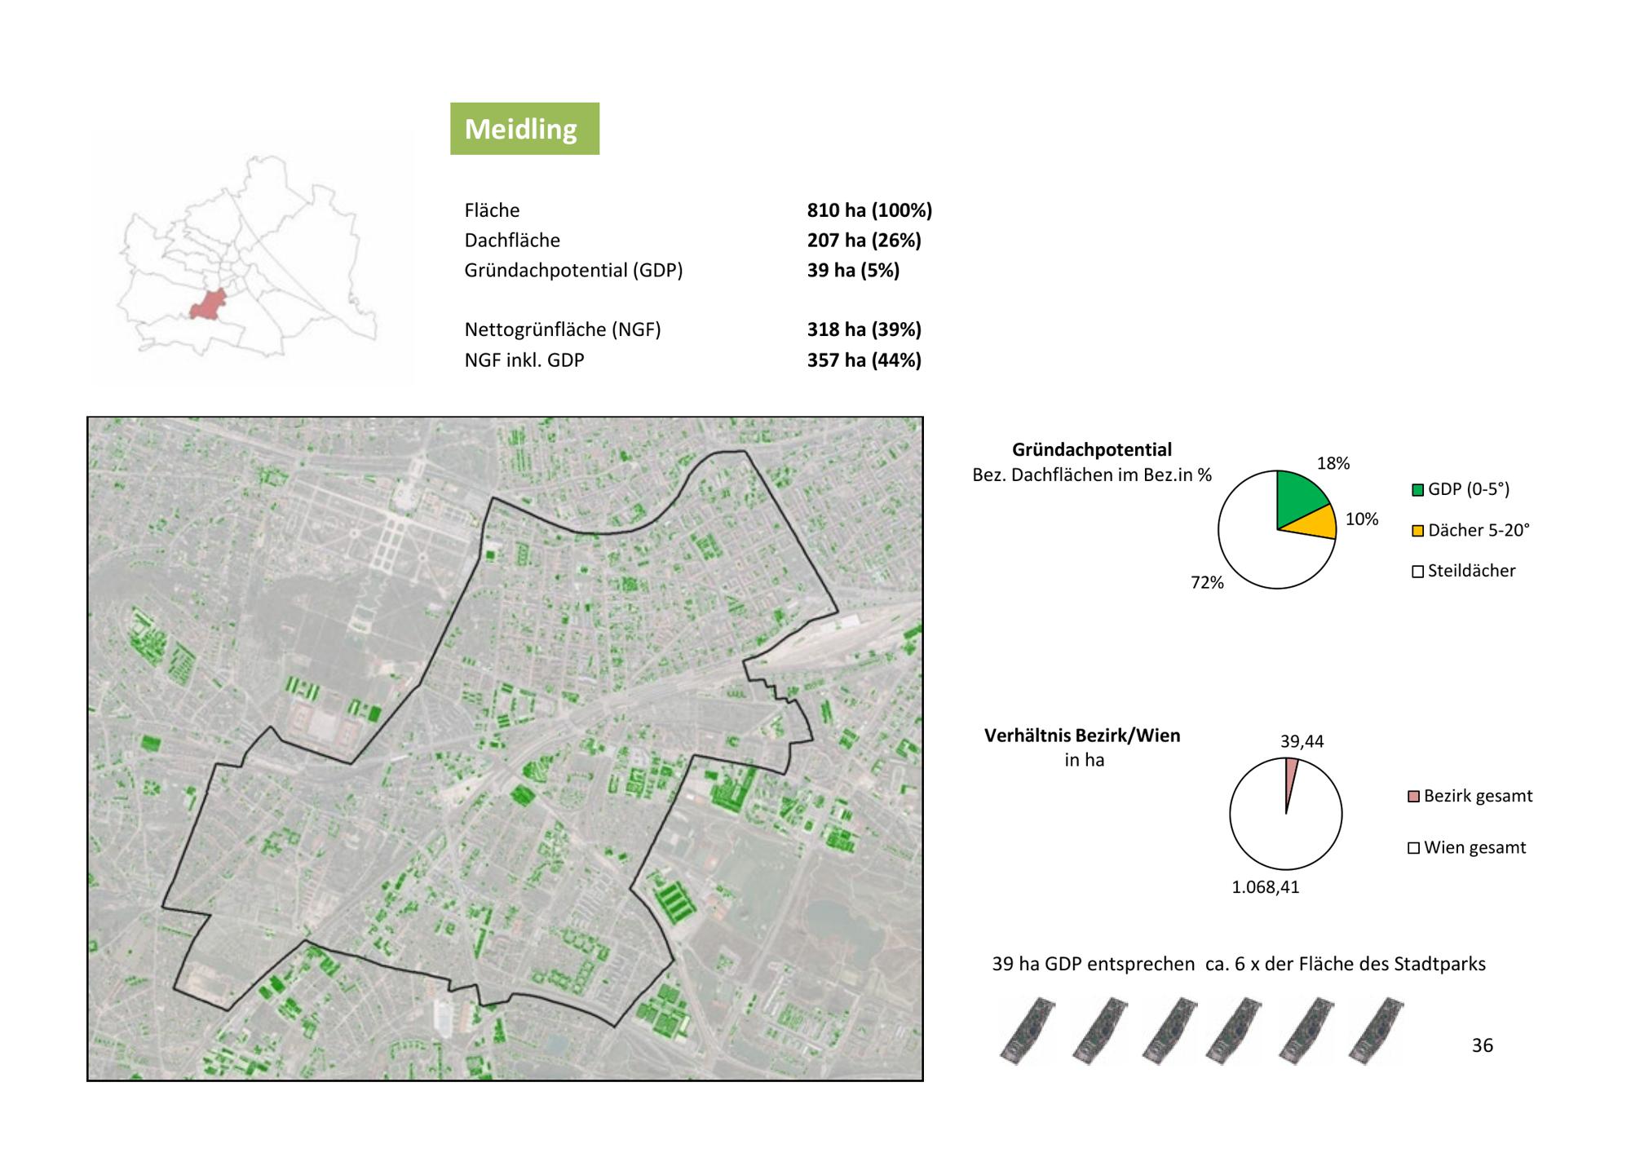1631x1153 pixels.
Task: Click the white Steildächer legend square
Action: click(x=1417, y=572)
